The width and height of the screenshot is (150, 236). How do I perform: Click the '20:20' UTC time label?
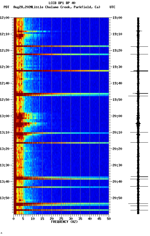117,149
